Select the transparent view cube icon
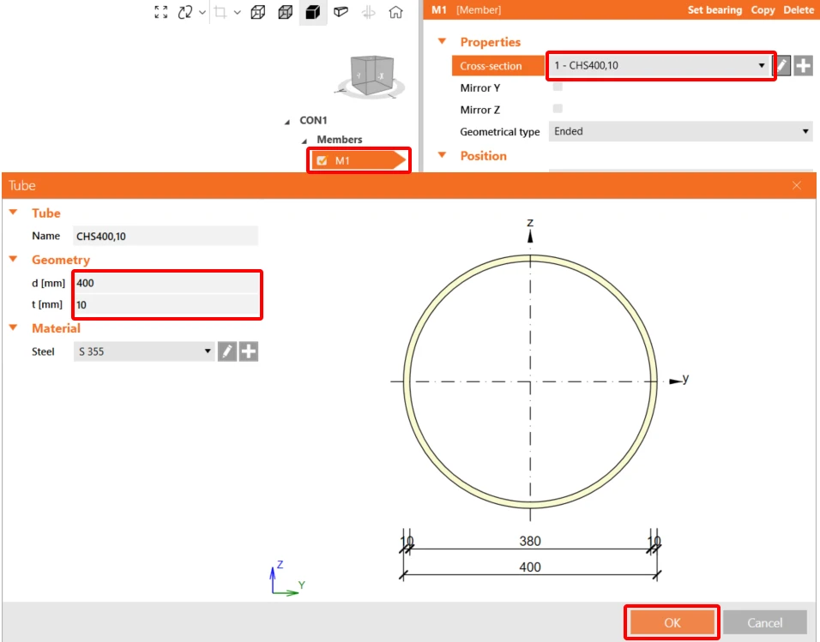Image resolution: width=820 pixels, height=642 pixels. [x=286, y=12]
